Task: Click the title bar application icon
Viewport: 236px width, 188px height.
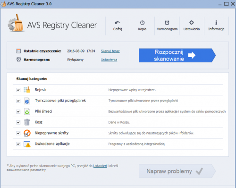Action: click(x=3, y=4)
